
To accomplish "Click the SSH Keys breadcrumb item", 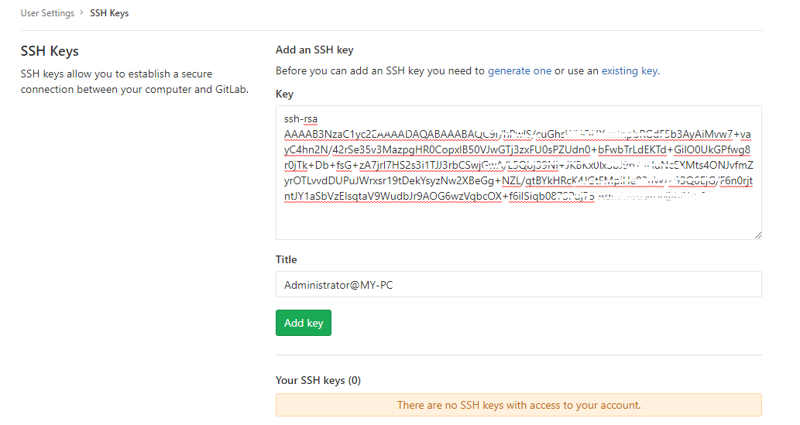I will [x=109, y=13].
